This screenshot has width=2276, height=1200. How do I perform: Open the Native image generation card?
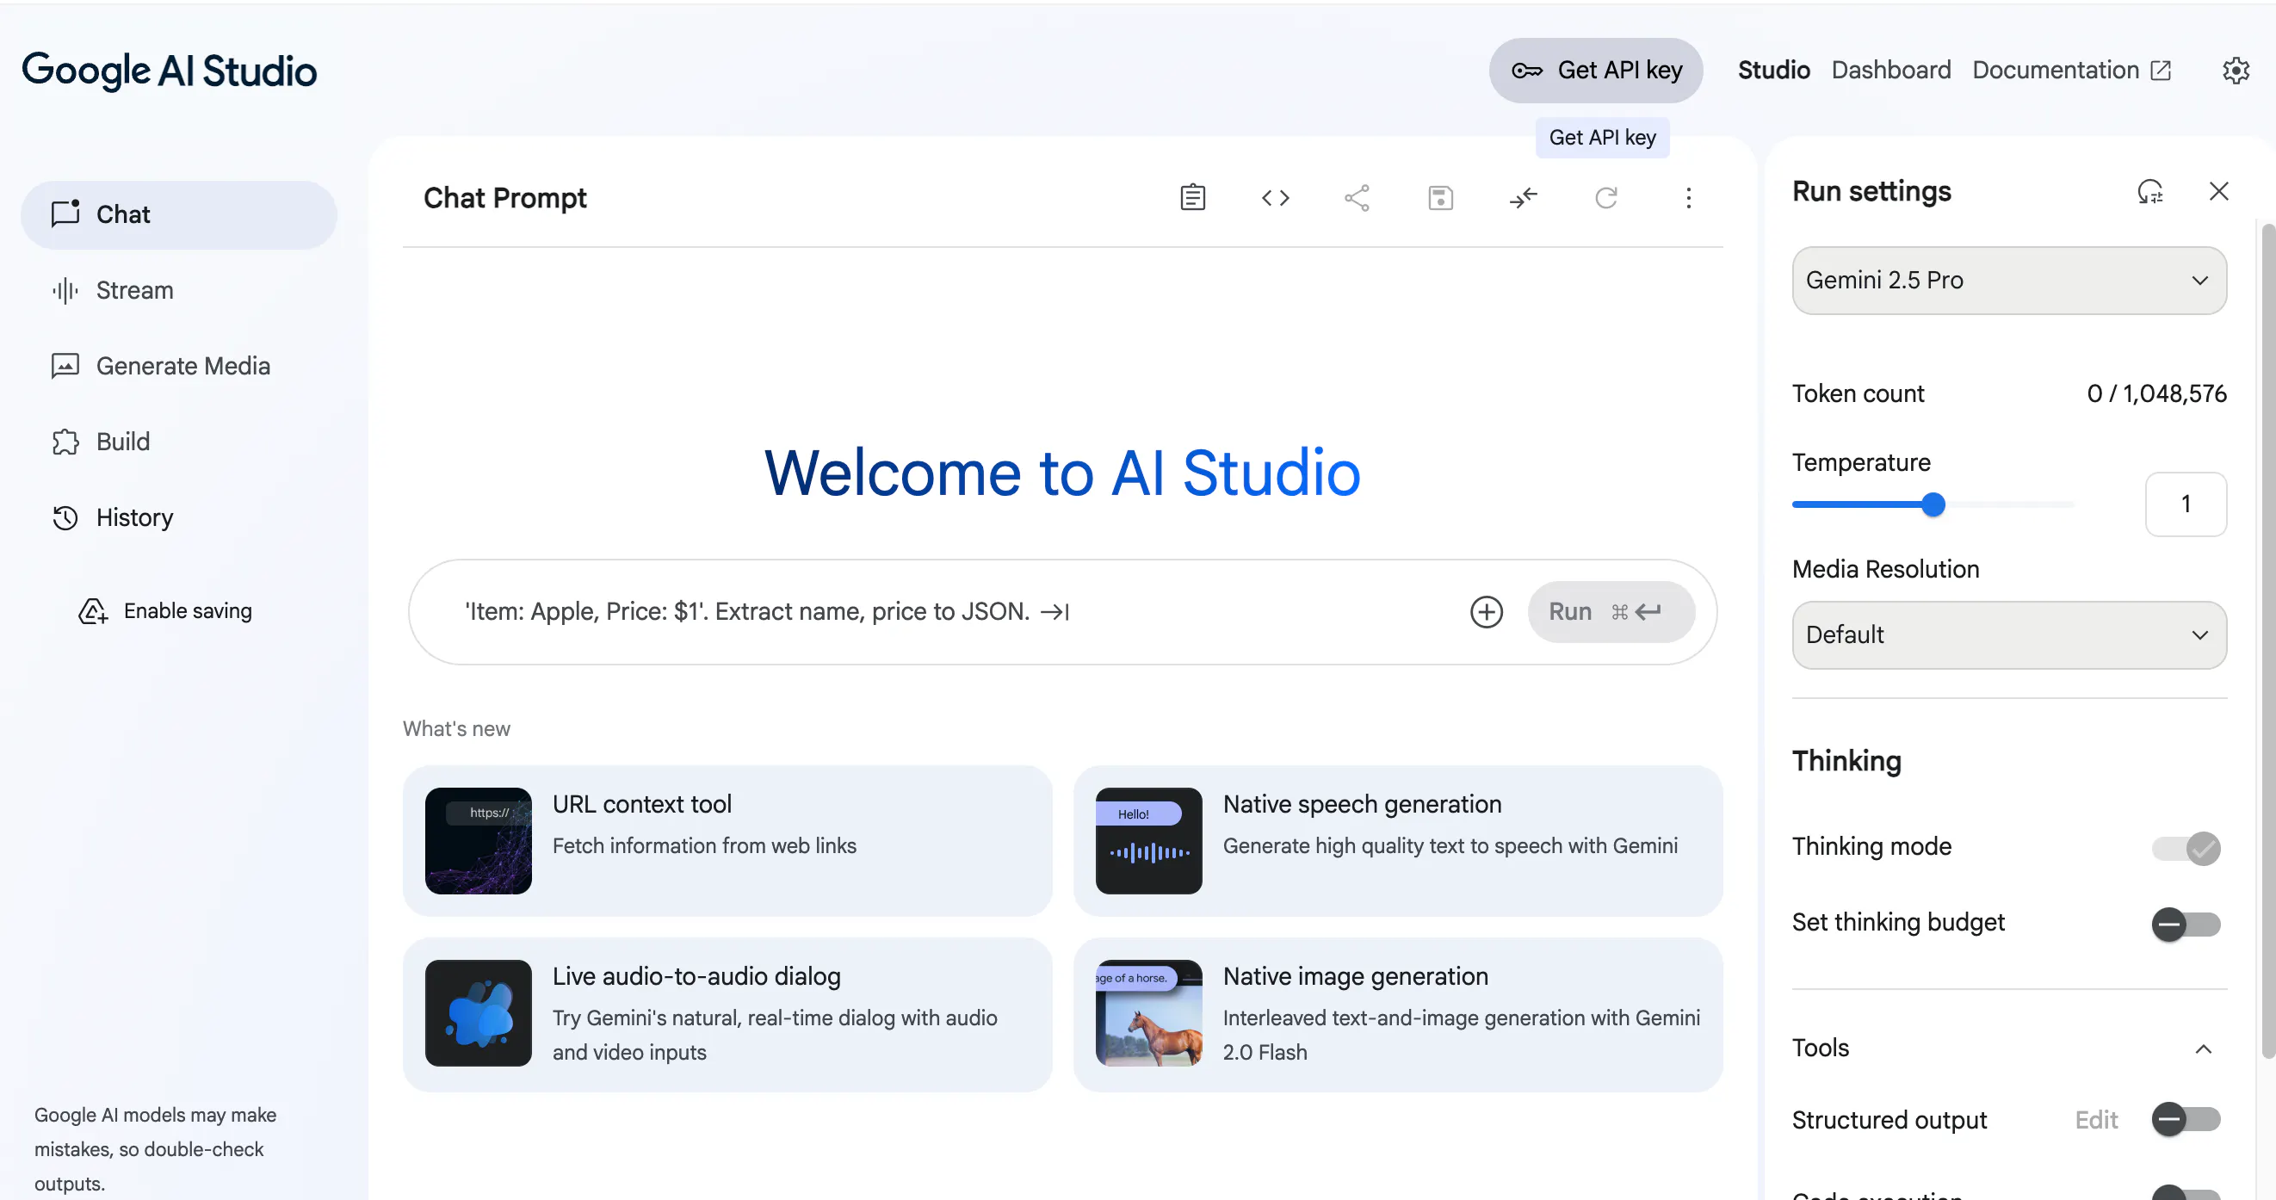(x=1398, y=1014)
